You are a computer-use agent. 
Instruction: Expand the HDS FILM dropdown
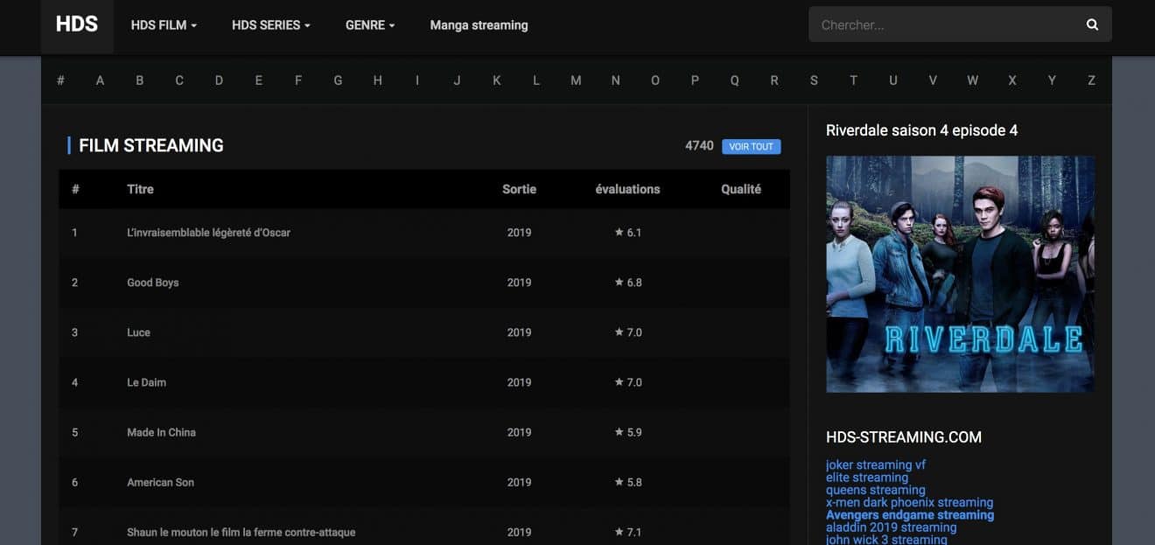[164, 25]
